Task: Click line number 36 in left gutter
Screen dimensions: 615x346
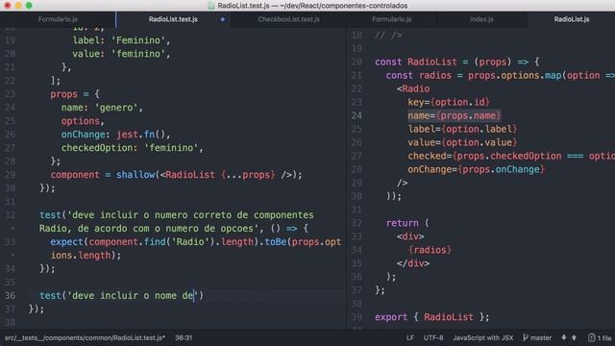Action: point(10,295)
